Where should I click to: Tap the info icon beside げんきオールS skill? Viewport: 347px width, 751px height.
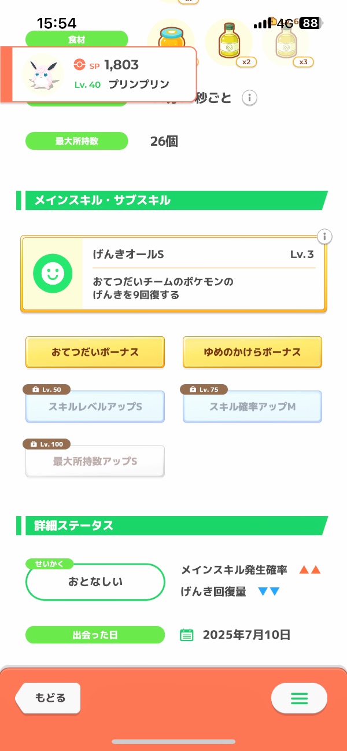pos(325,236)
